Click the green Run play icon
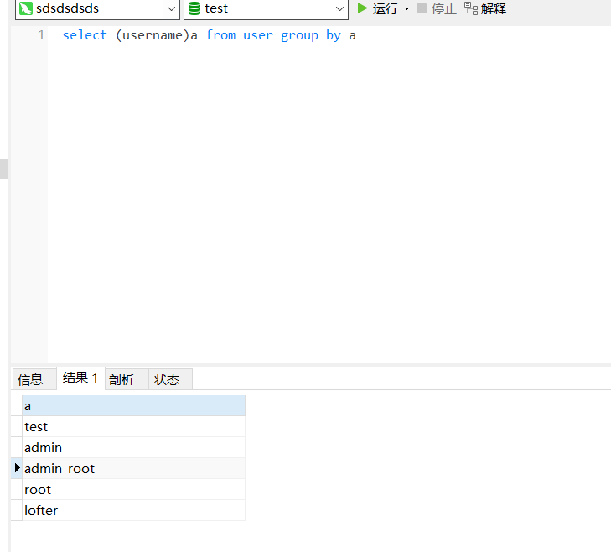Image resolution: width=611 pixels, height=552 pixels. [x=362, y=8]
